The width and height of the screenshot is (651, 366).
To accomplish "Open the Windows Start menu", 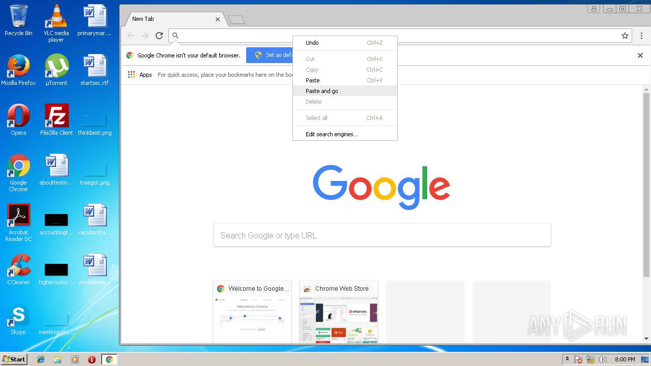I will [14, 359].
